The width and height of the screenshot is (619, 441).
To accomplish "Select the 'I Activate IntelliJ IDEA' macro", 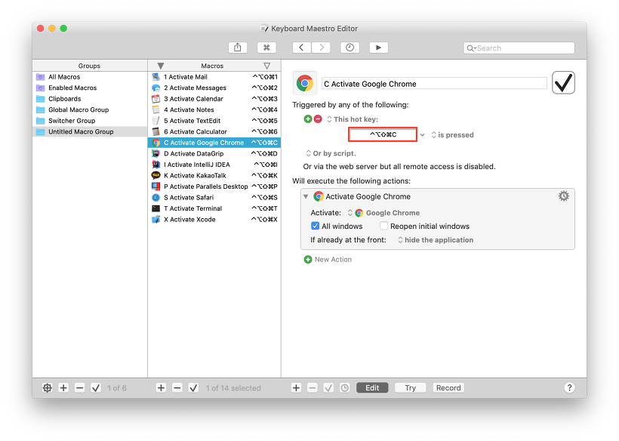I will coord(214,165).
